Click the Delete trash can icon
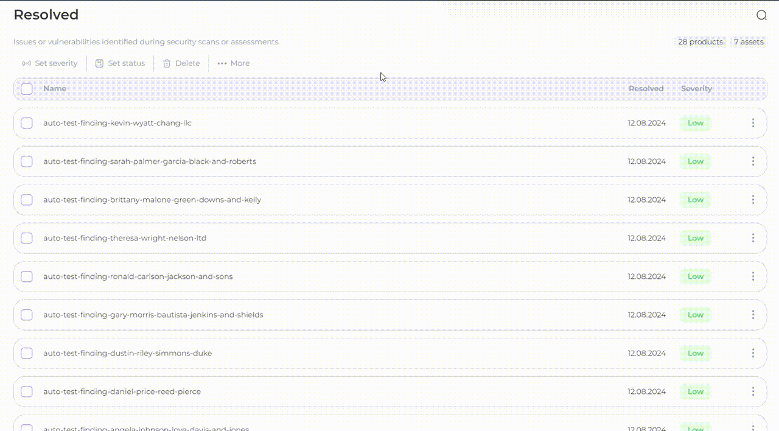The image size is (779, 431). [x=167, y=63]
